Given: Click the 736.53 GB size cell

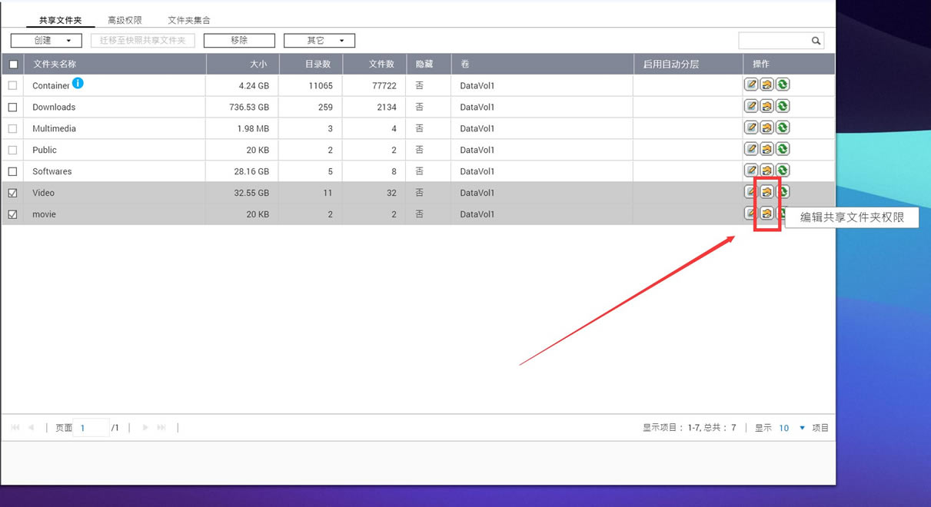Looking at the screenshot, I should pos(249,107).
